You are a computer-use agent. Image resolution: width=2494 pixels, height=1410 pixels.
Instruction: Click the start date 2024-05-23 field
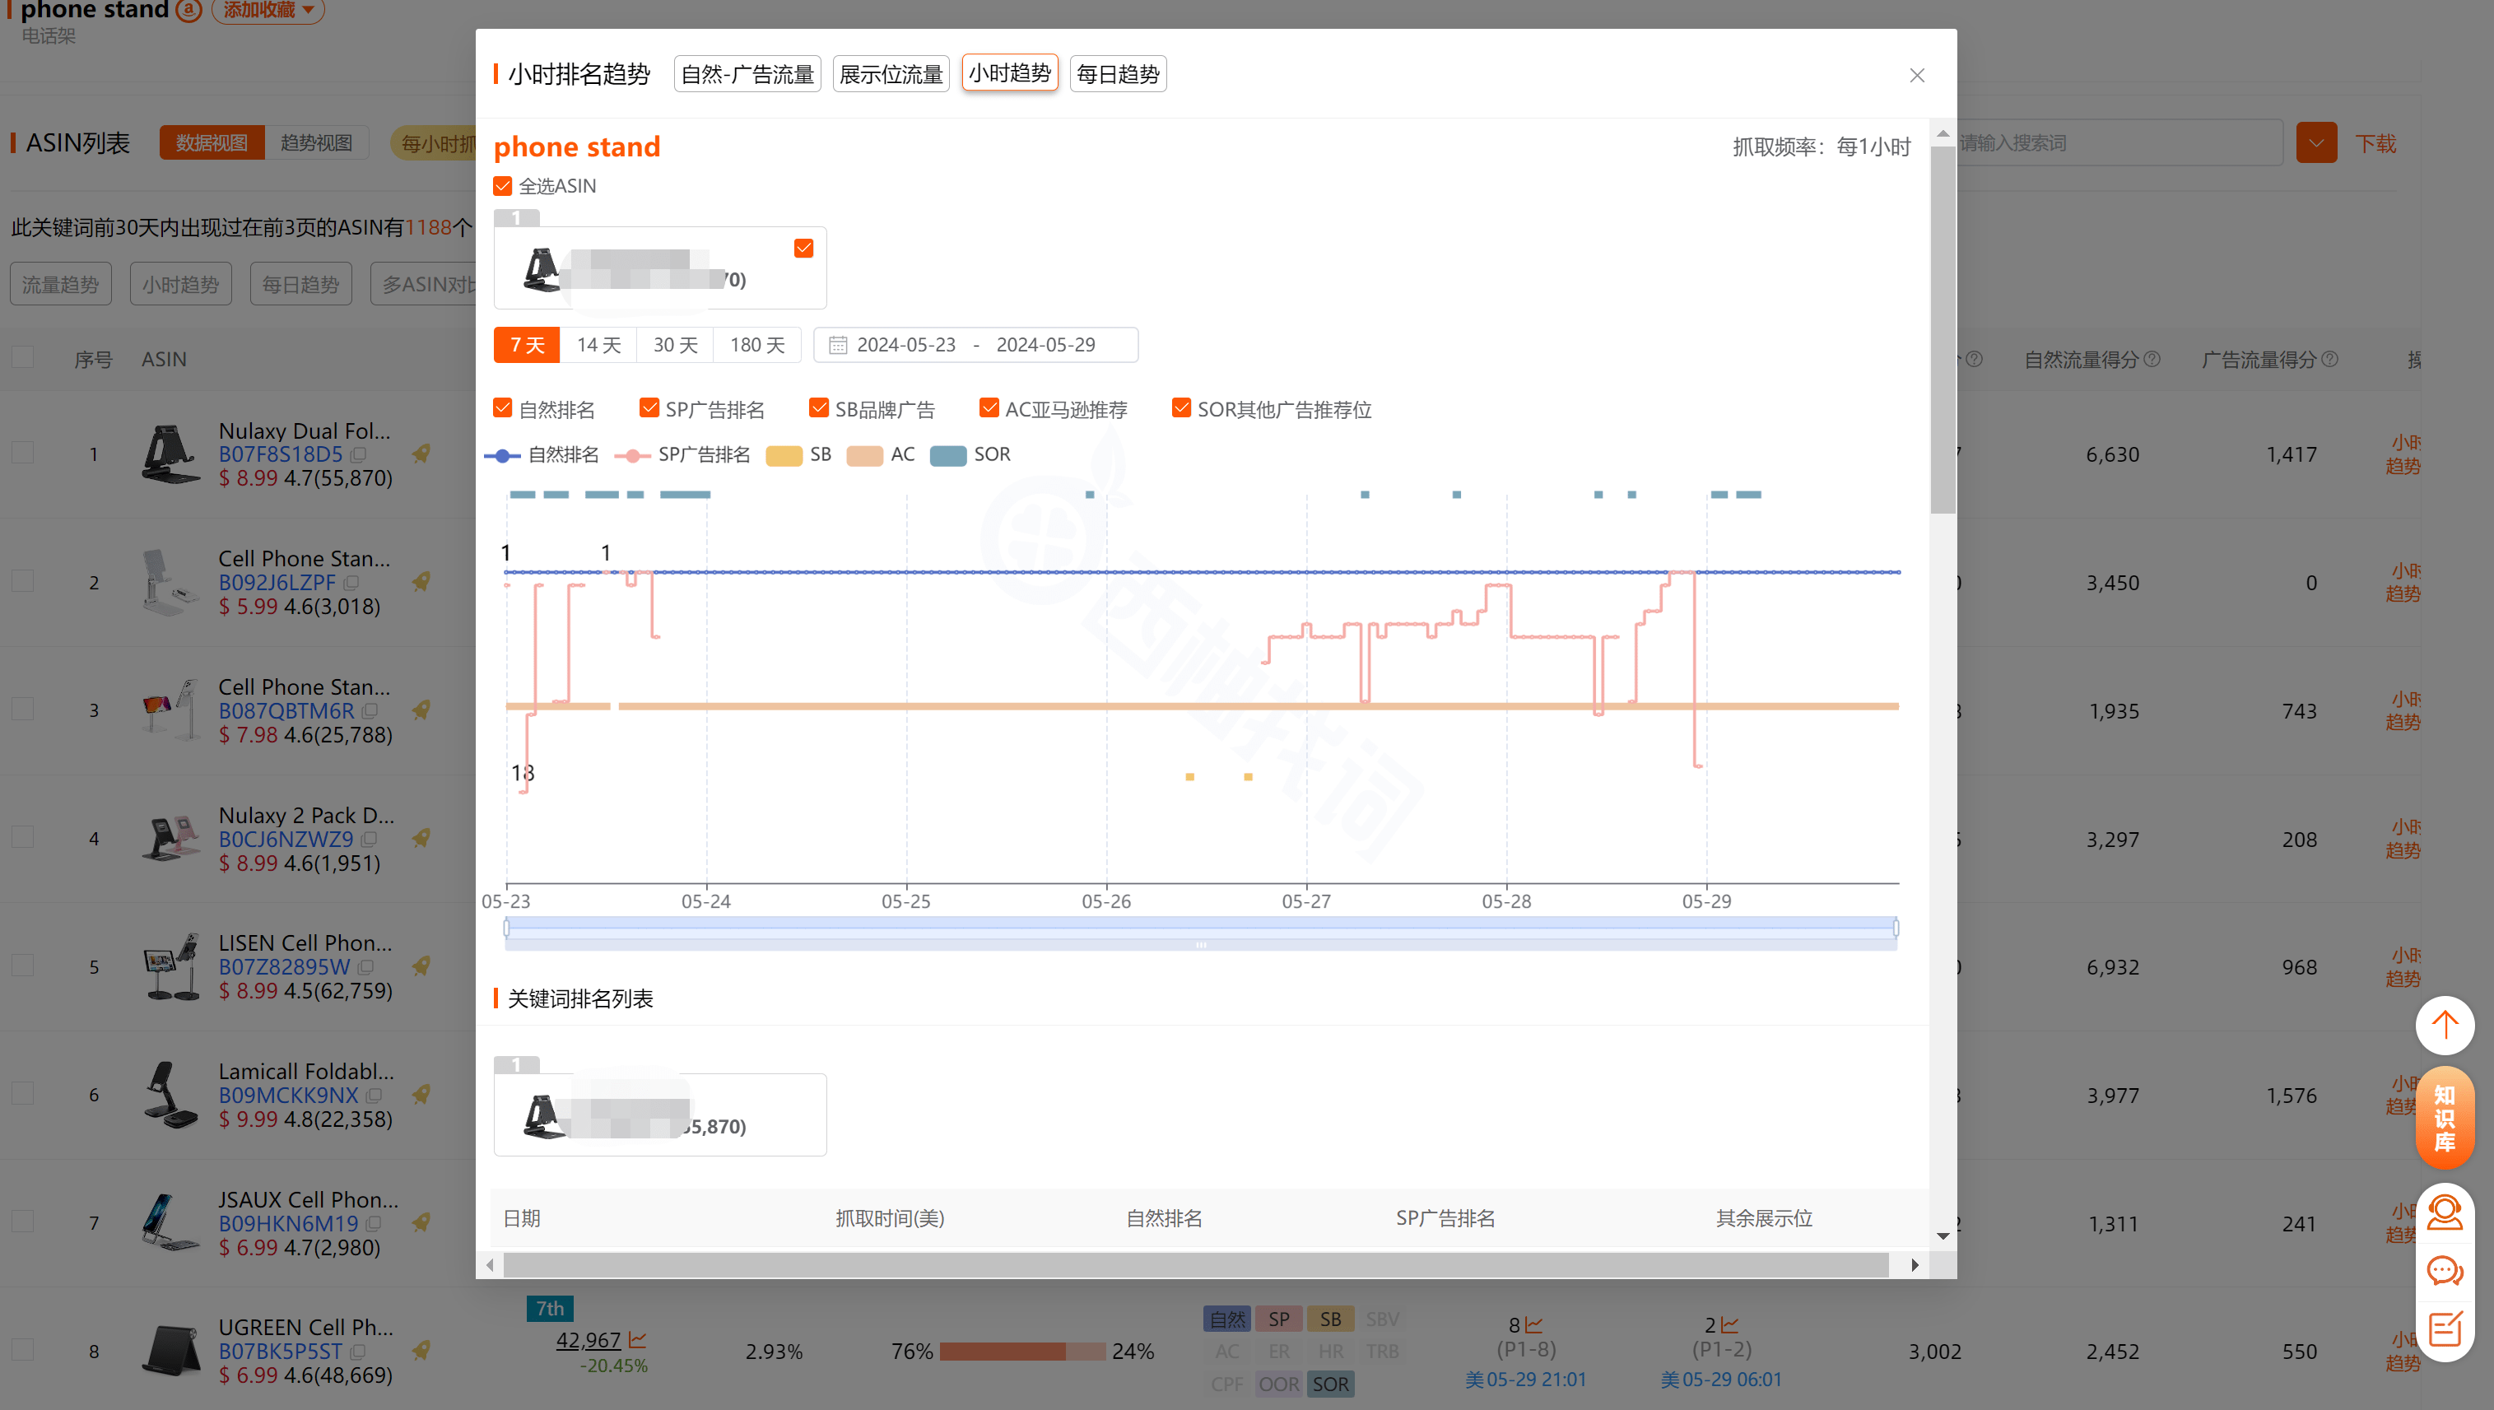[x=906, y=345]
